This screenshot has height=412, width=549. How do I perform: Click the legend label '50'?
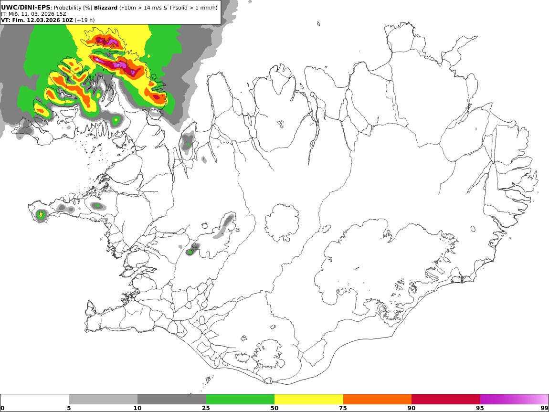tap(274, 408)
